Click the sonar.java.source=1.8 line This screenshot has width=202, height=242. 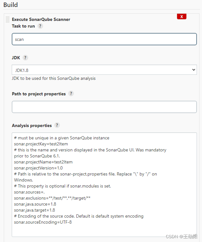[35, 204]
